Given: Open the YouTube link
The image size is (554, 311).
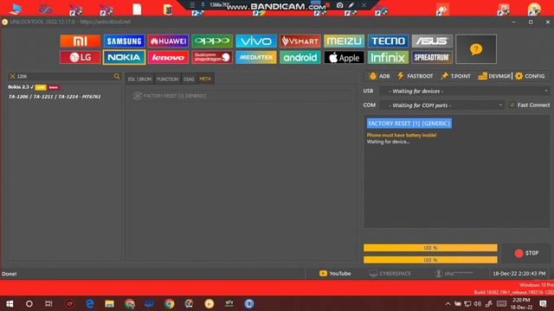Looking at the screenshot, I should [x=335, y=274].
